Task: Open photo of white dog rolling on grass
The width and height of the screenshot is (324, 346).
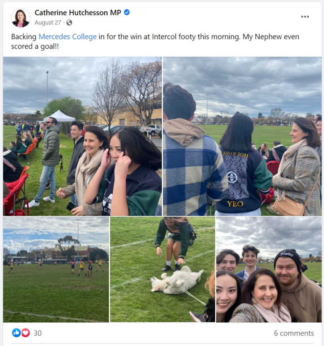Action: 163,269
